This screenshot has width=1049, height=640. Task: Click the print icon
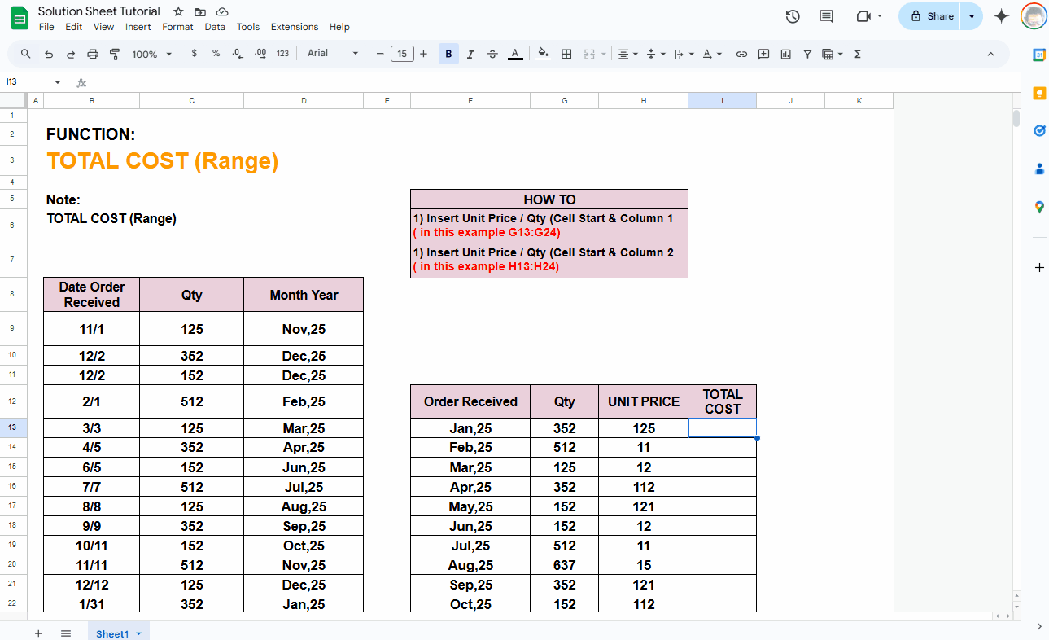93,54
